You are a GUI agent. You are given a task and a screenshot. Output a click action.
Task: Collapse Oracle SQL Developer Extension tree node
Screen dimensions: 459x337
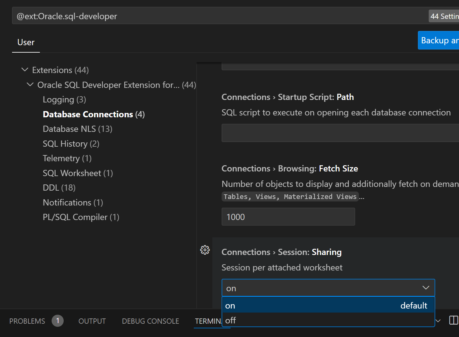click(x=30, y=84)
